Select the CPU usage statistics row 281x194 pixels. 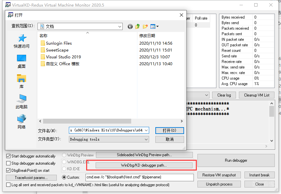click(x=247, y=78)
